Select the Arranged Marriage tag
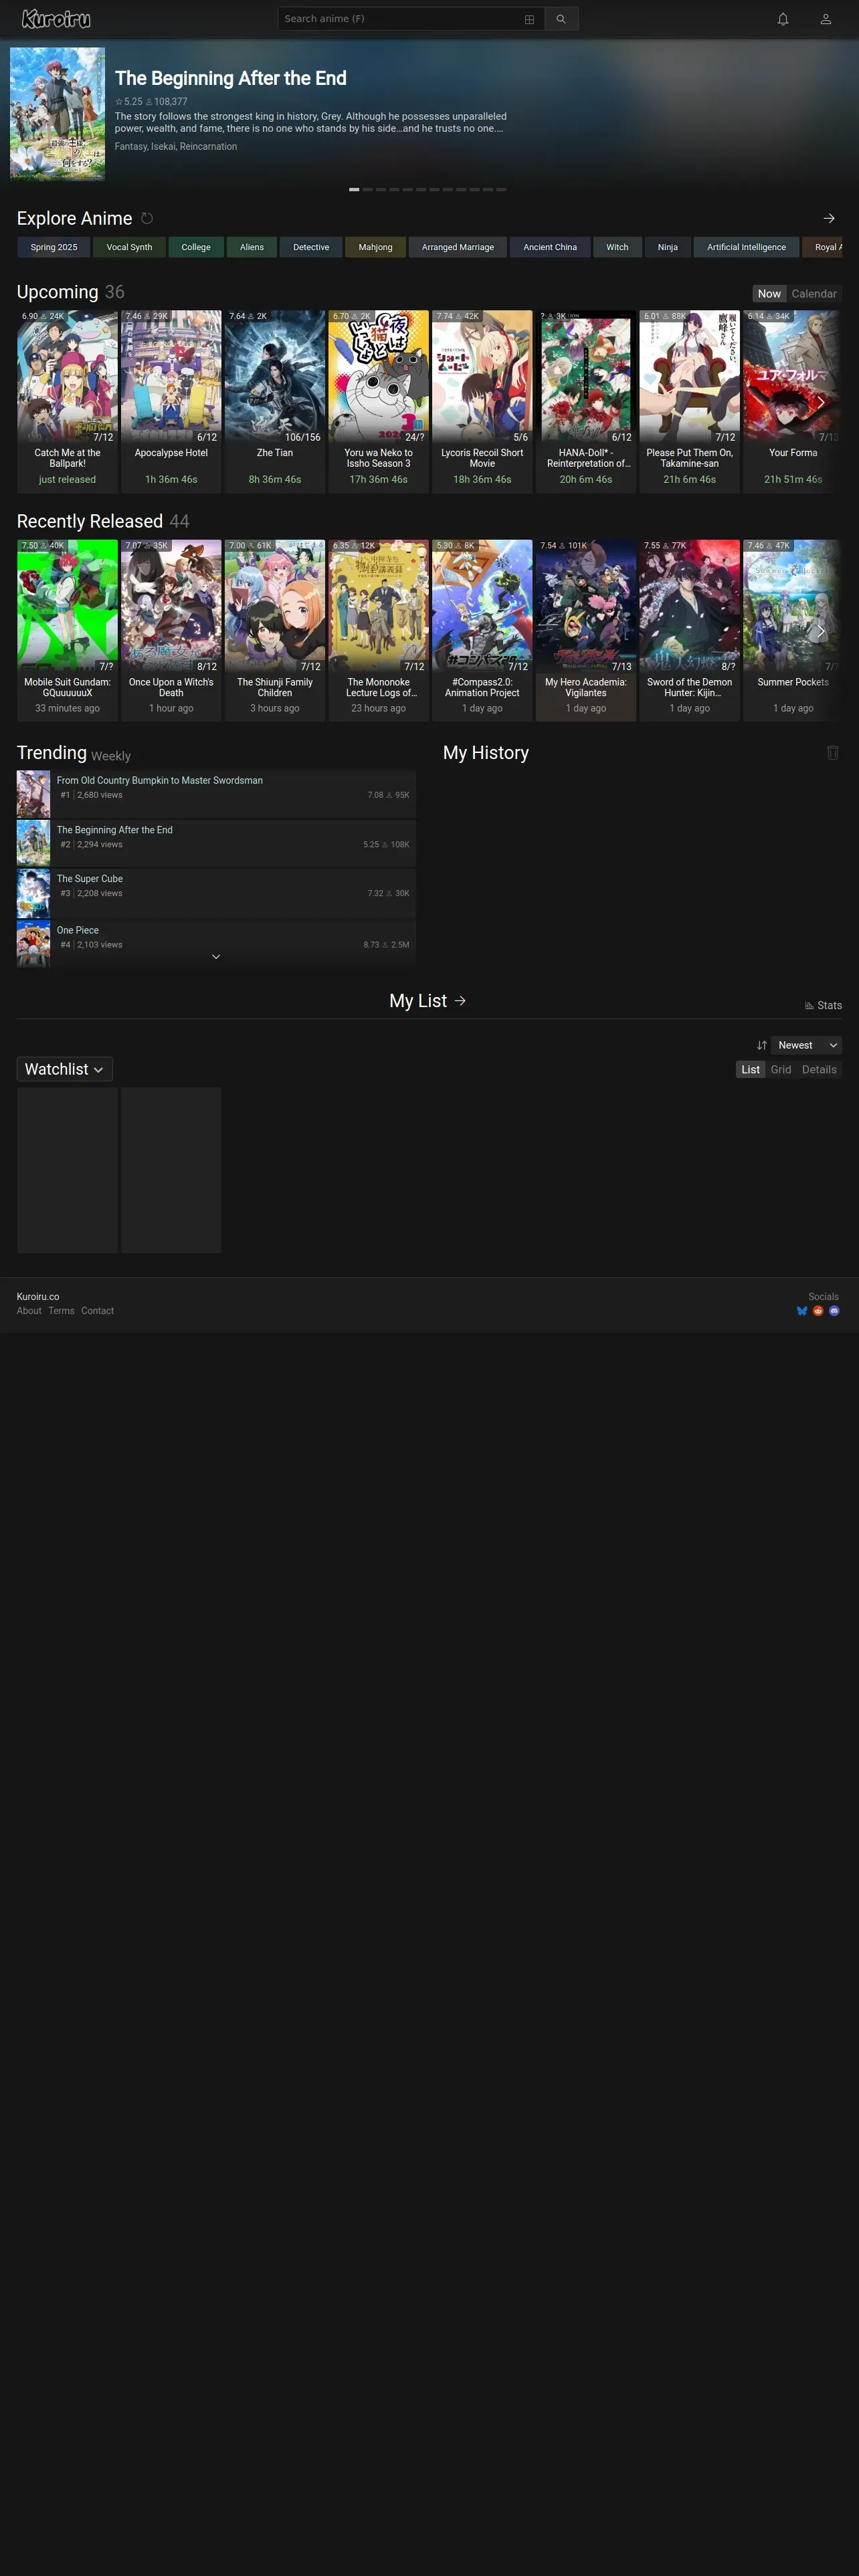859x2576 pixels. tap(458, 247)
